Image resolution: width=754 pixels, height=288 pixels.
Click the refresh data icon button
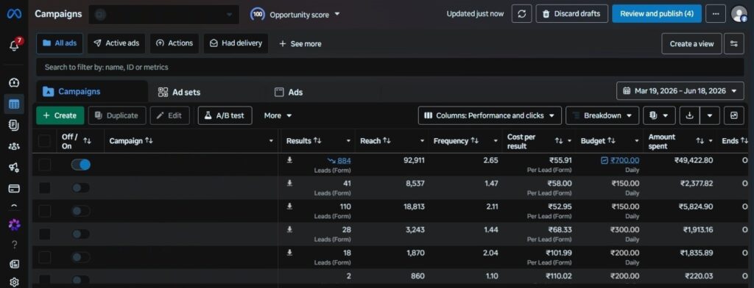pos(522,14)
